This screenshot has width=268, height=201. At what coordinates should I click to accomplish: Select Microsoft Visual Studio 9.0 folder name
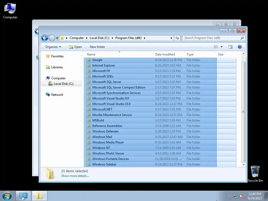(x=111, y=98)
